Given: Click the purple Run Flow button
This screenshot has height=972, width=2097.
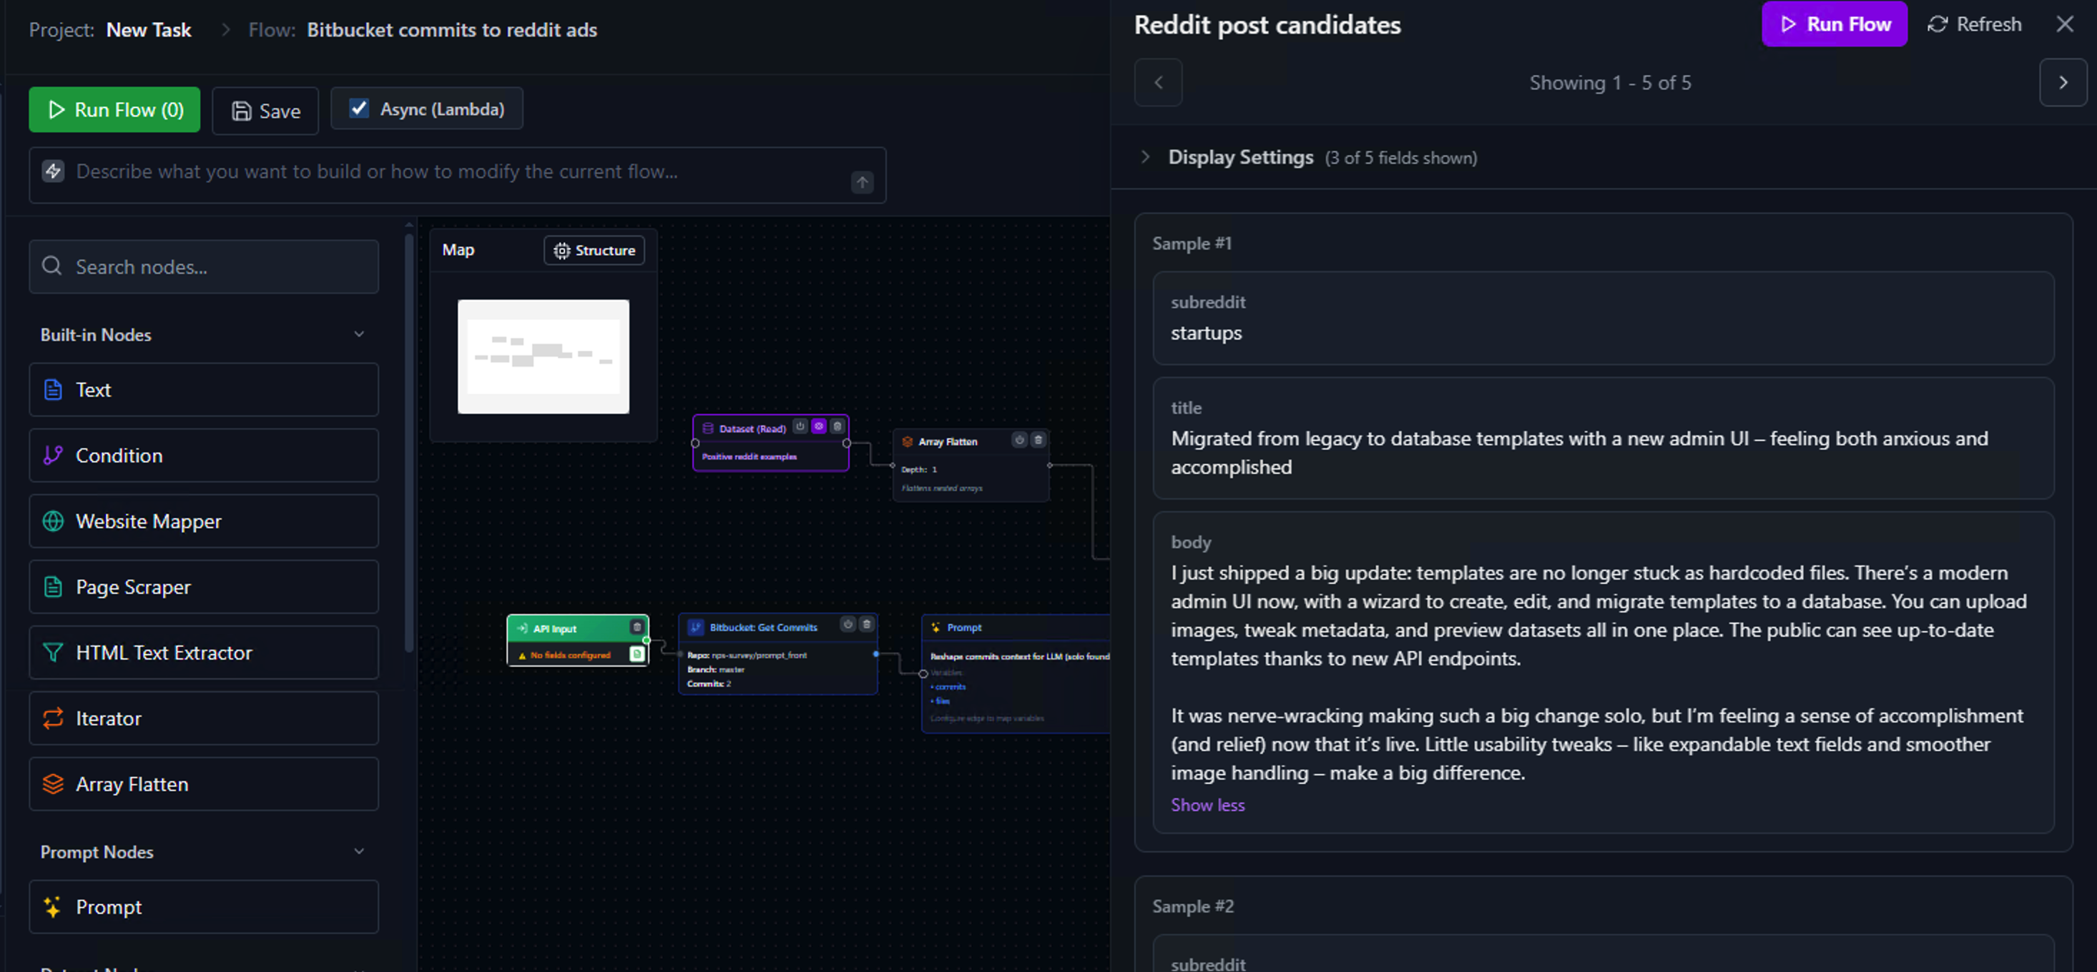Looking at the screenshot, I should click(x=1834, y=24).
